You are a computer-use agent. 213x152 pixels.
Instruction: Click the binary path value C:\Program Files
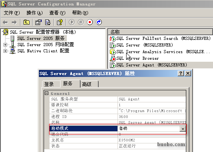pyautogui.click(x=152, y=111)
